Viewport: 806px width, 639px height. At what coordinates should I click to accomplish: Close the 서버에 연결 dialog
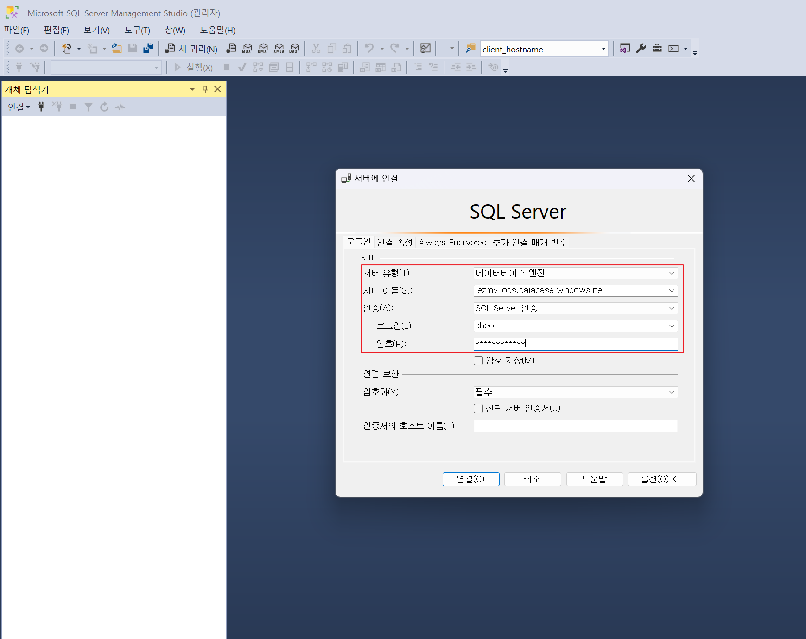[691, 179]
